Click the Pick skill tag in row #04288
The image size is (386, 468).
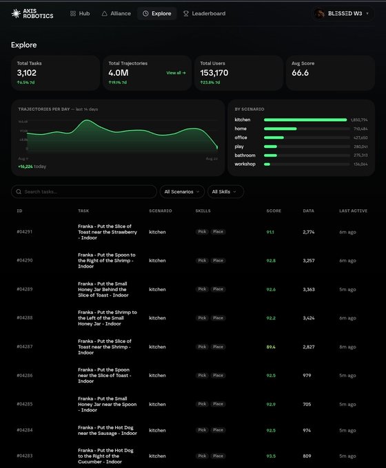(202, 318)
